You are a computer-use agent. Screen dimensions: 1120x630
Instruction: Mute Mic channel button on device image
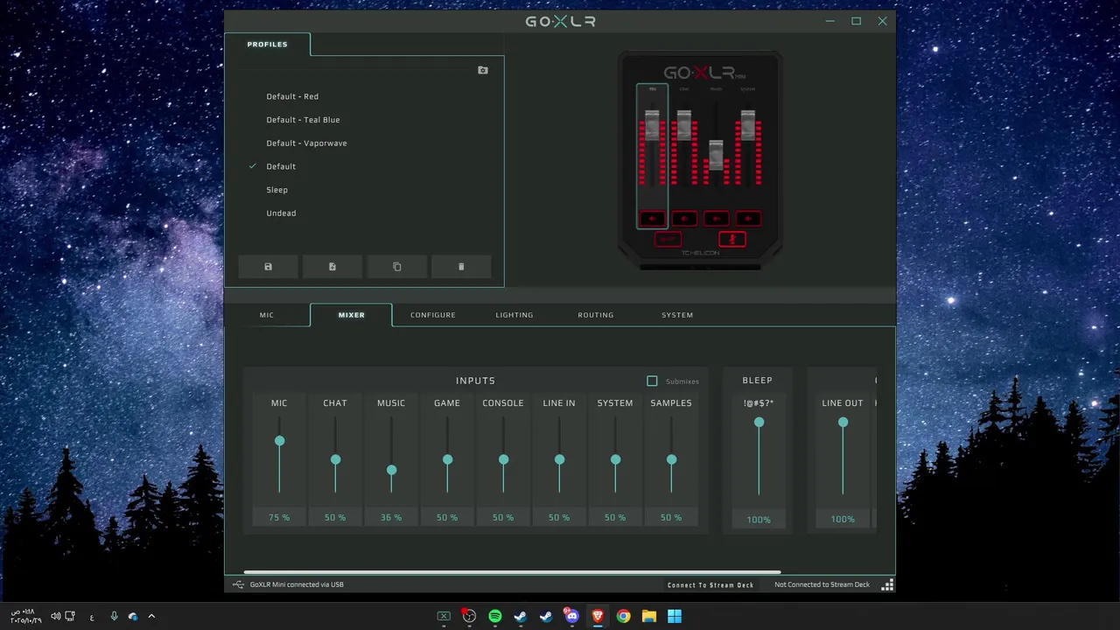pyautogui.click(x=652, y=219)
